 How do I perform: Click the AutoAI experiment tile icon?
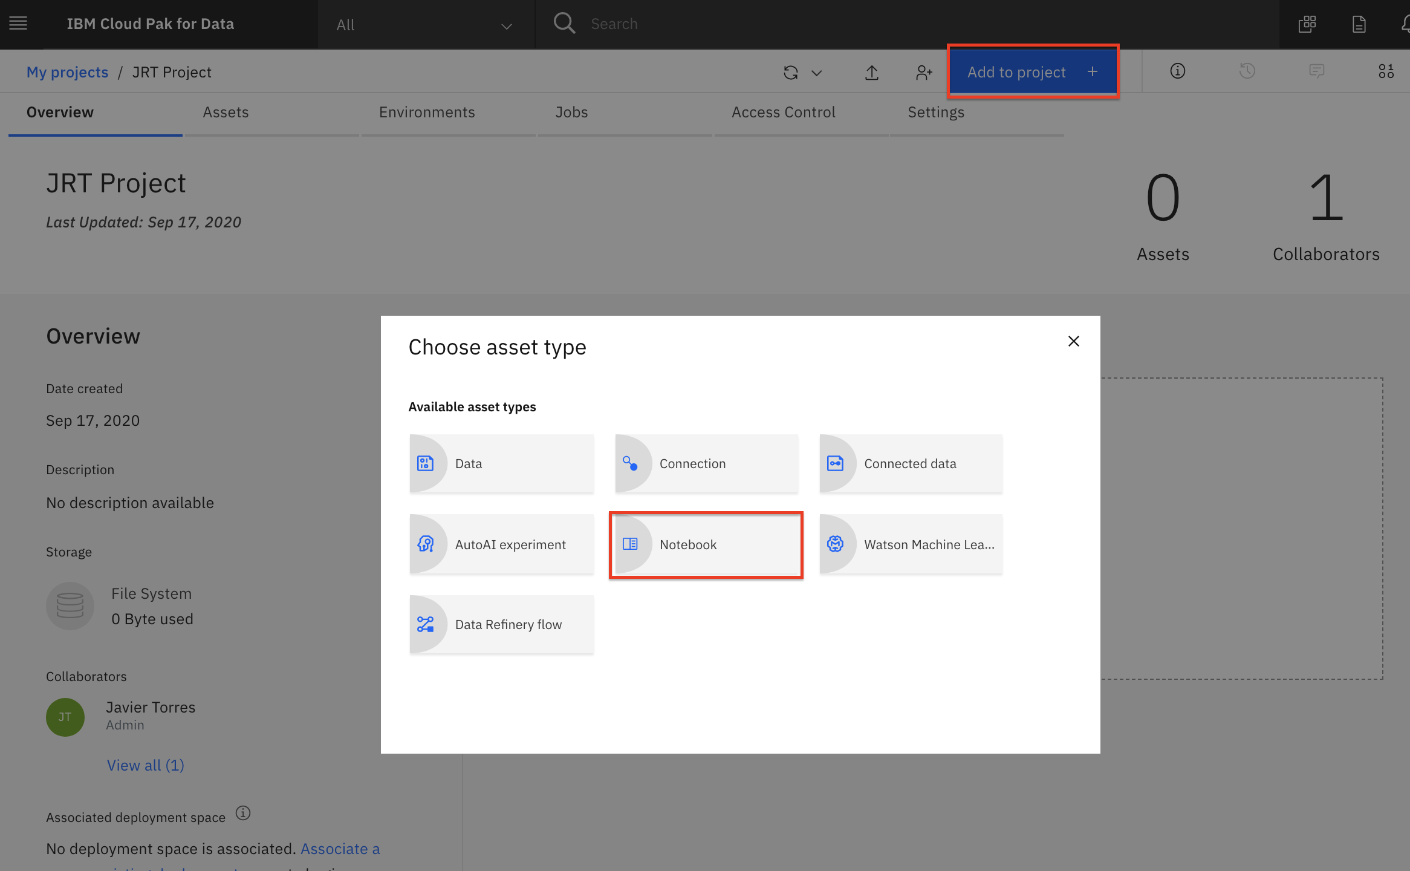coord(425,544)
